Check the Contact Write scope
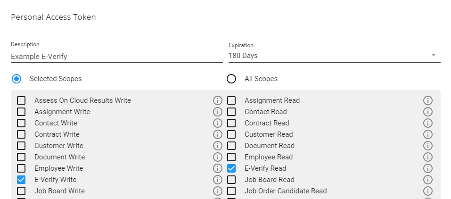Image resolution: width=451 pixels, height=199 pixels. 21,123
